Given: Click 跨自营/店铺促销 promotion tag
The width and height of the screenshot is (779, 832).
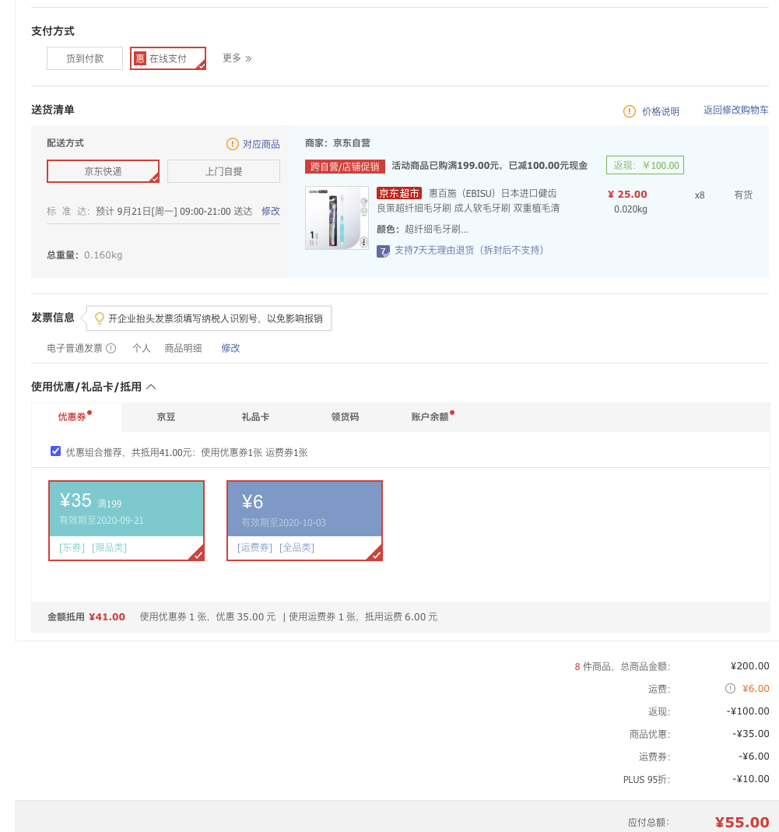Looking at the screenshot, I should (x=345, y=167).
